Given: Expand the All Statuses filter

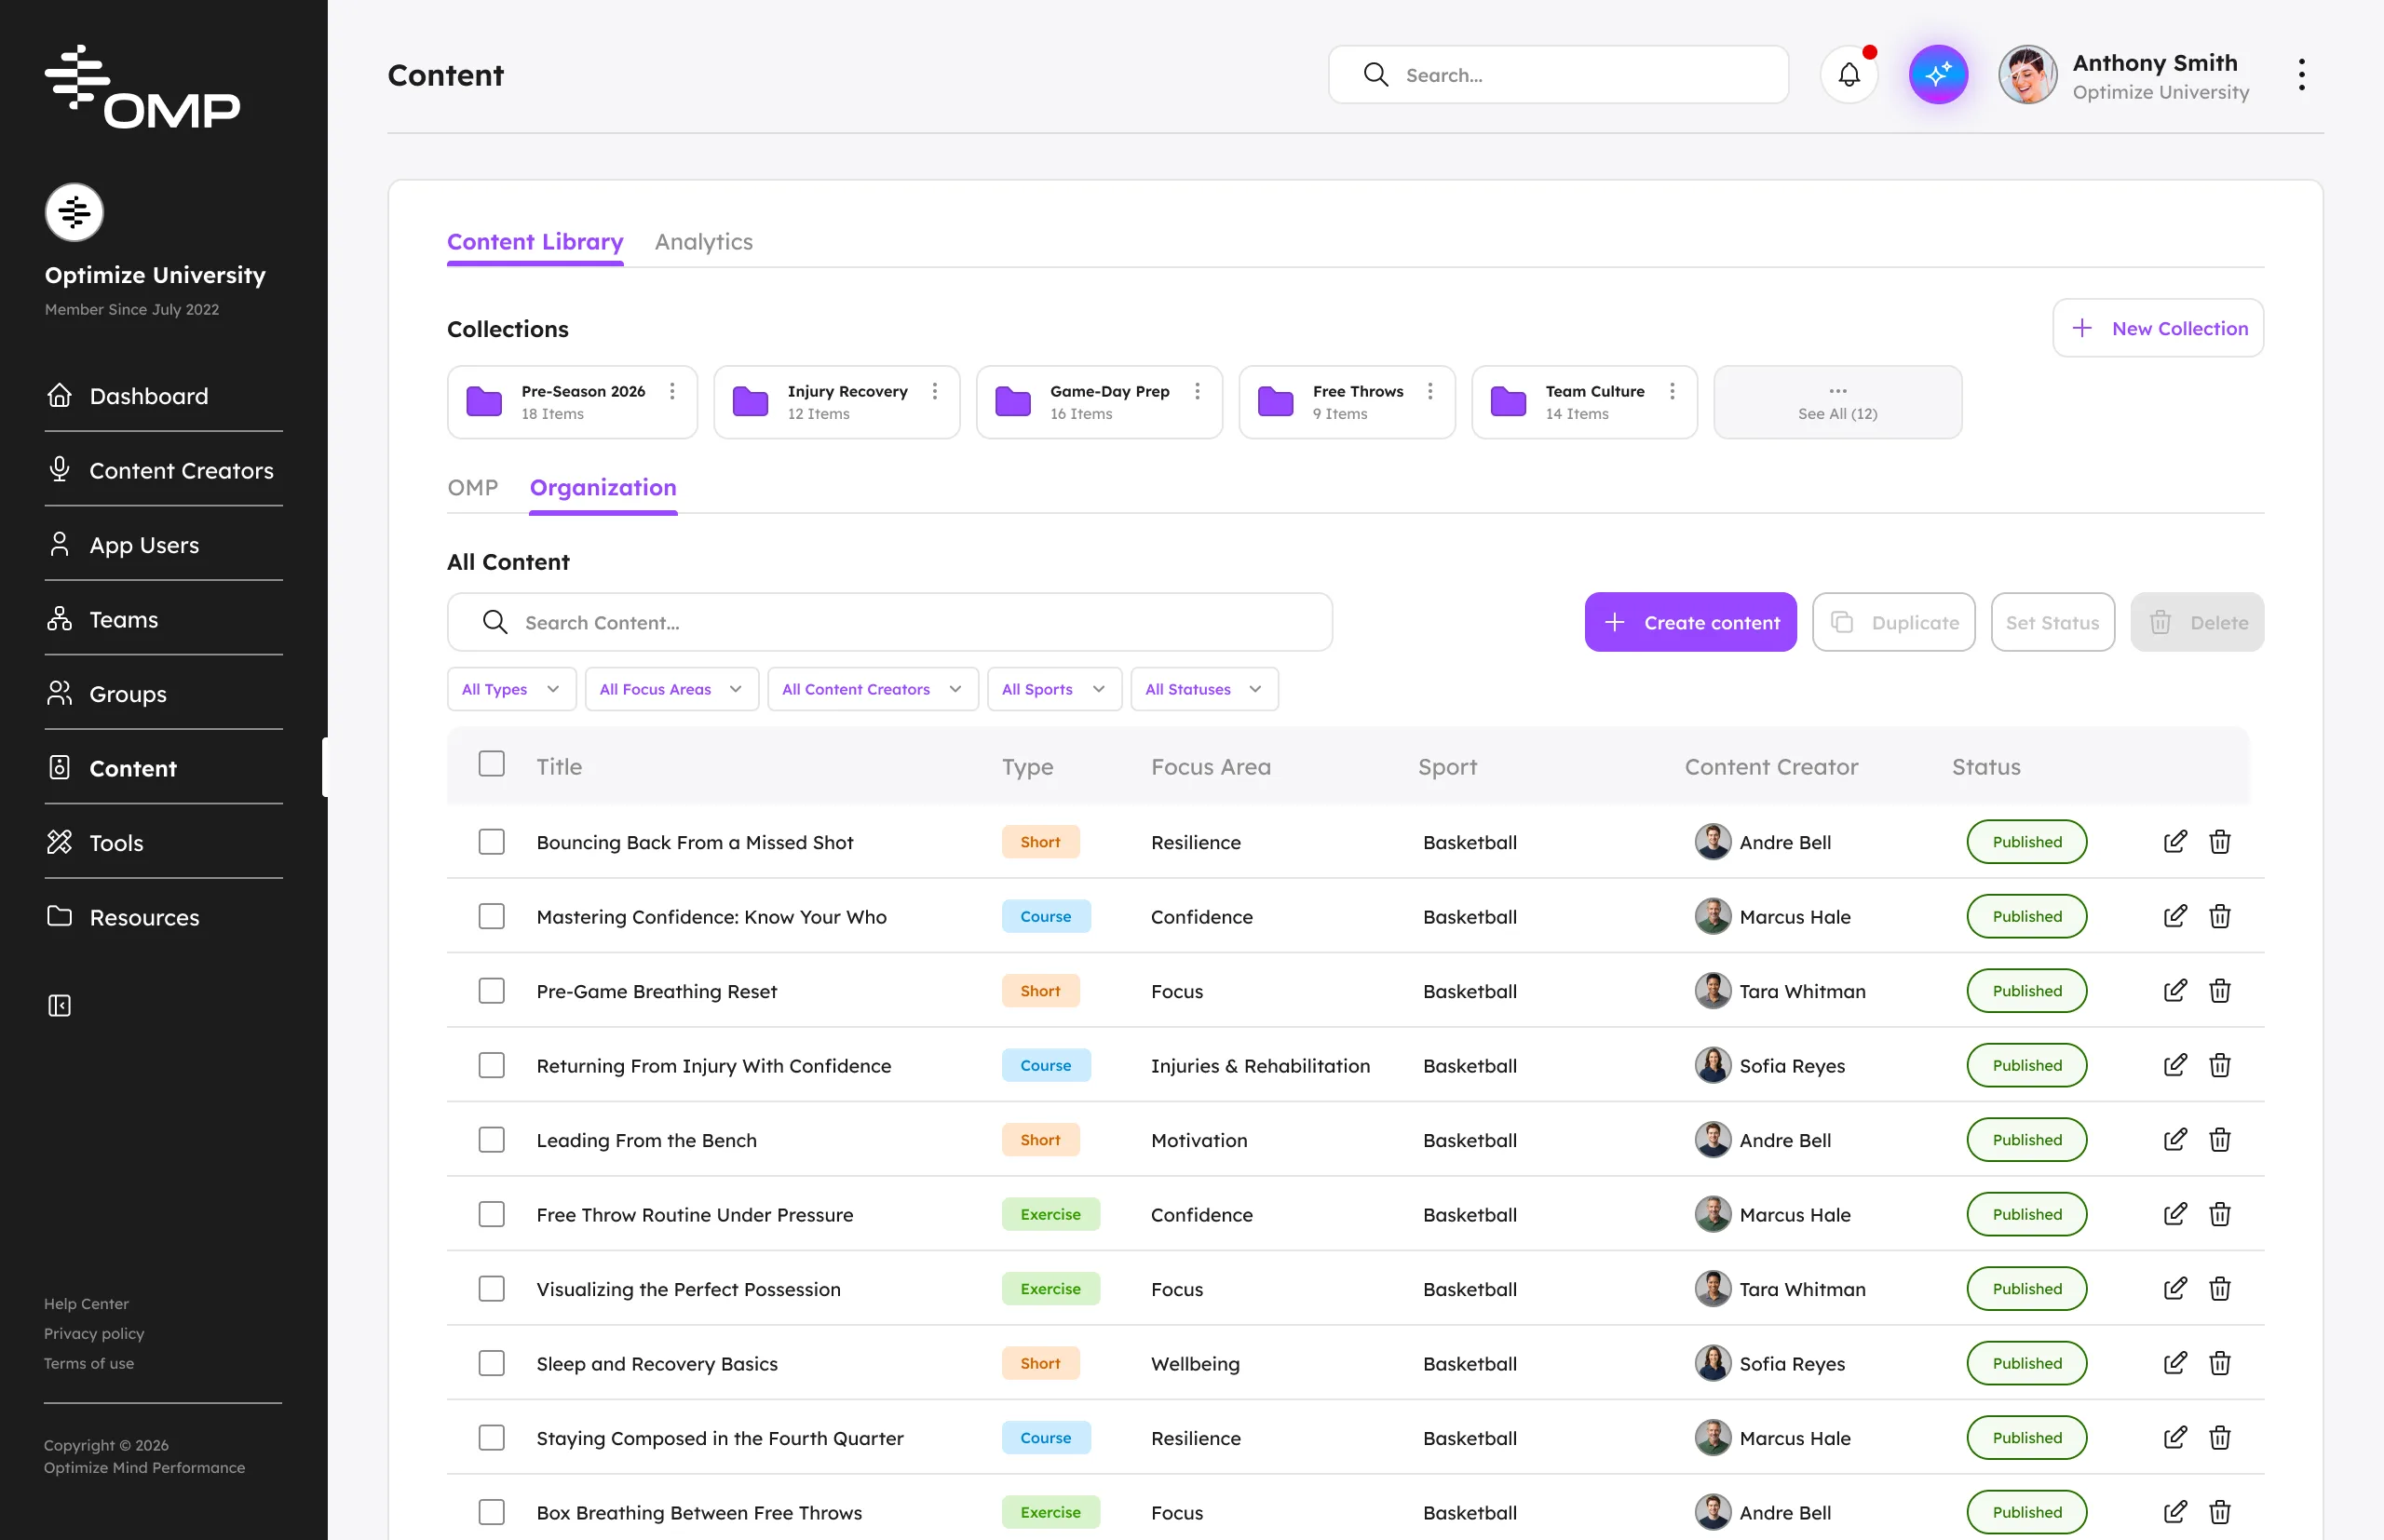Looking at the screenshot, I should click(x=1204, y=689).
